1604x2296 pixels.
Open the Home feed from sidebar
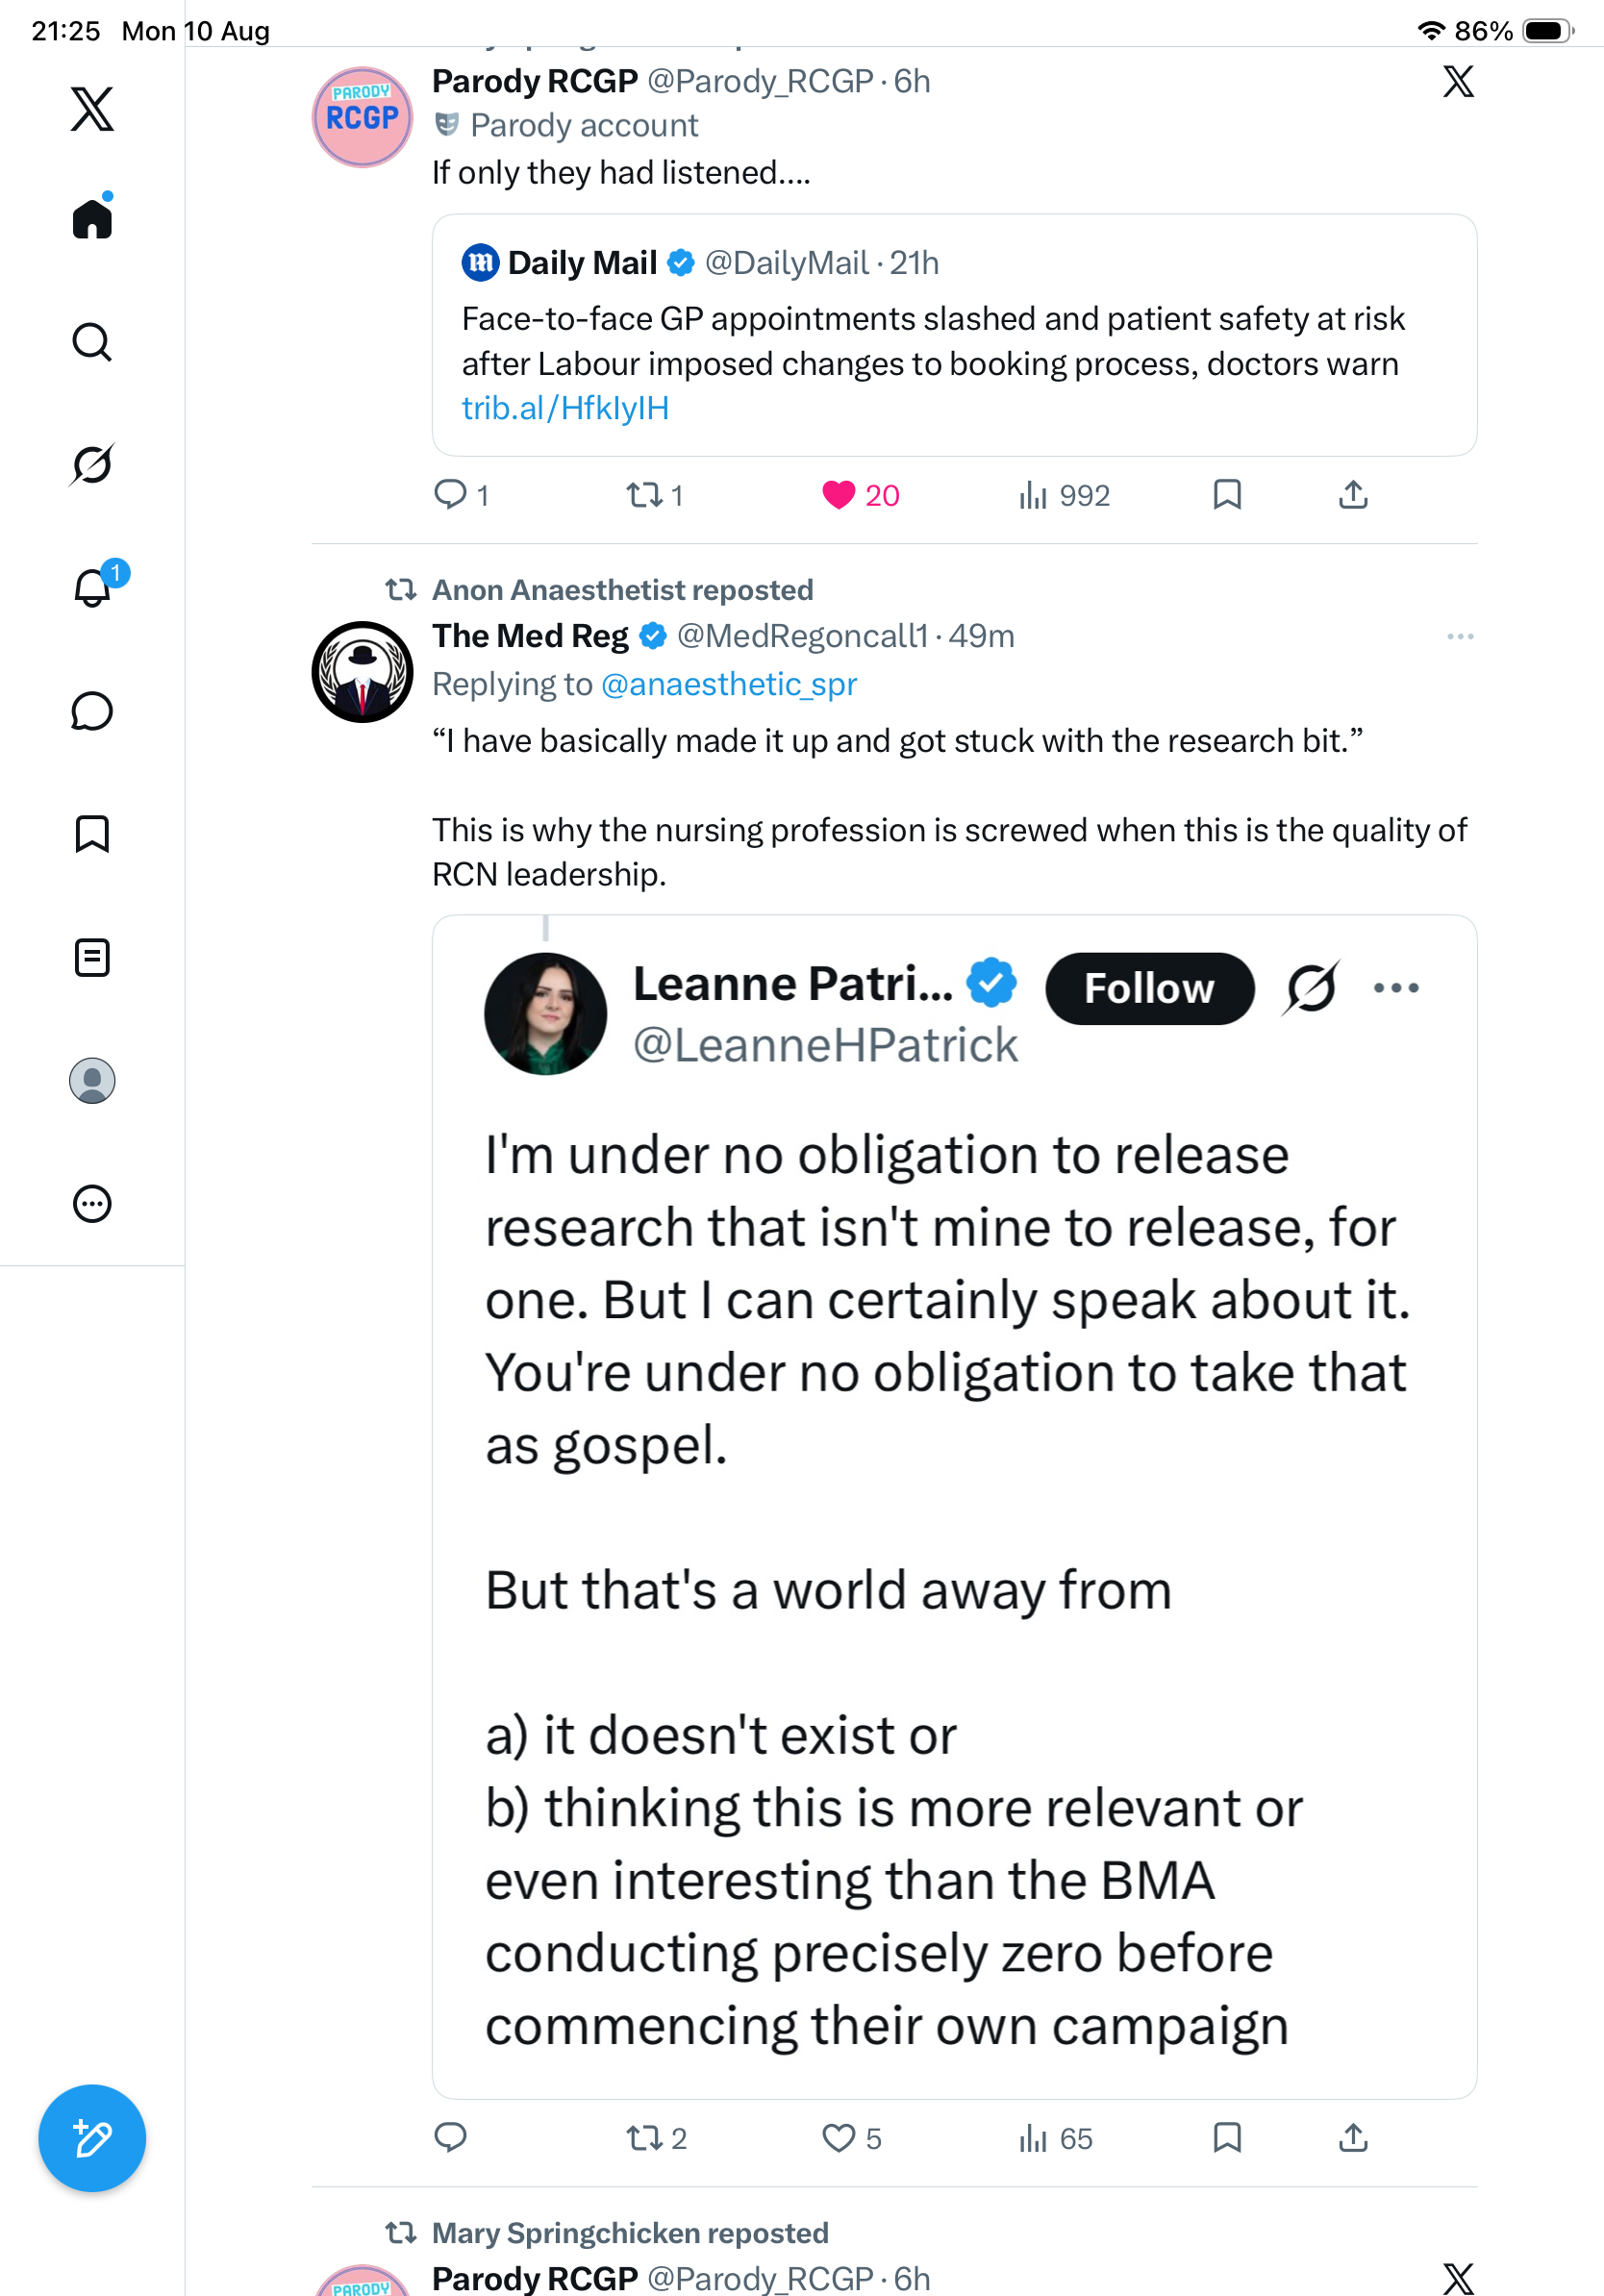click(92, 218)
